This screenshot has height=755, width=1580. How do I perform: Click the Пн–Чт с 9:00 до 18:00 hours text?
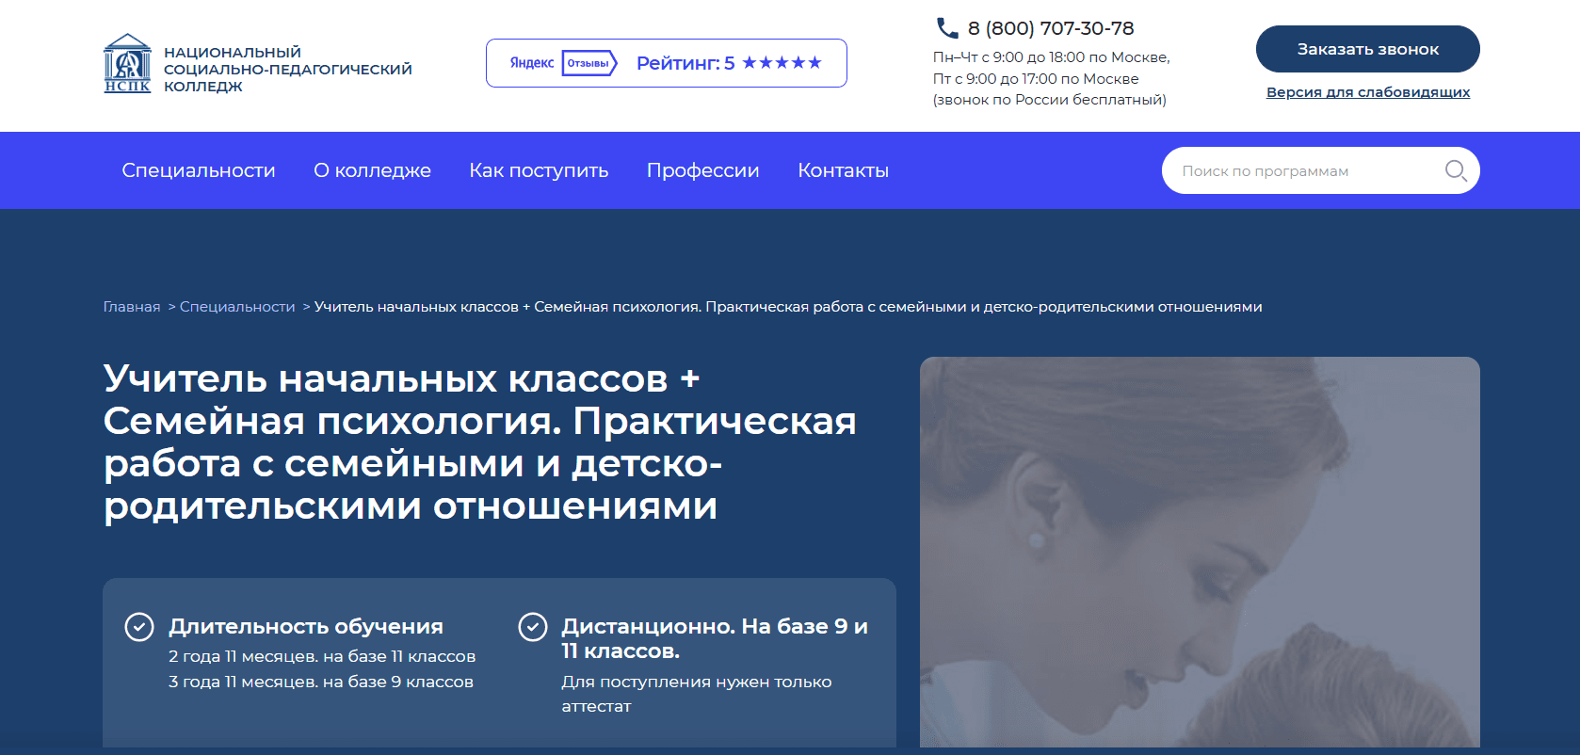click(1051, 57)
